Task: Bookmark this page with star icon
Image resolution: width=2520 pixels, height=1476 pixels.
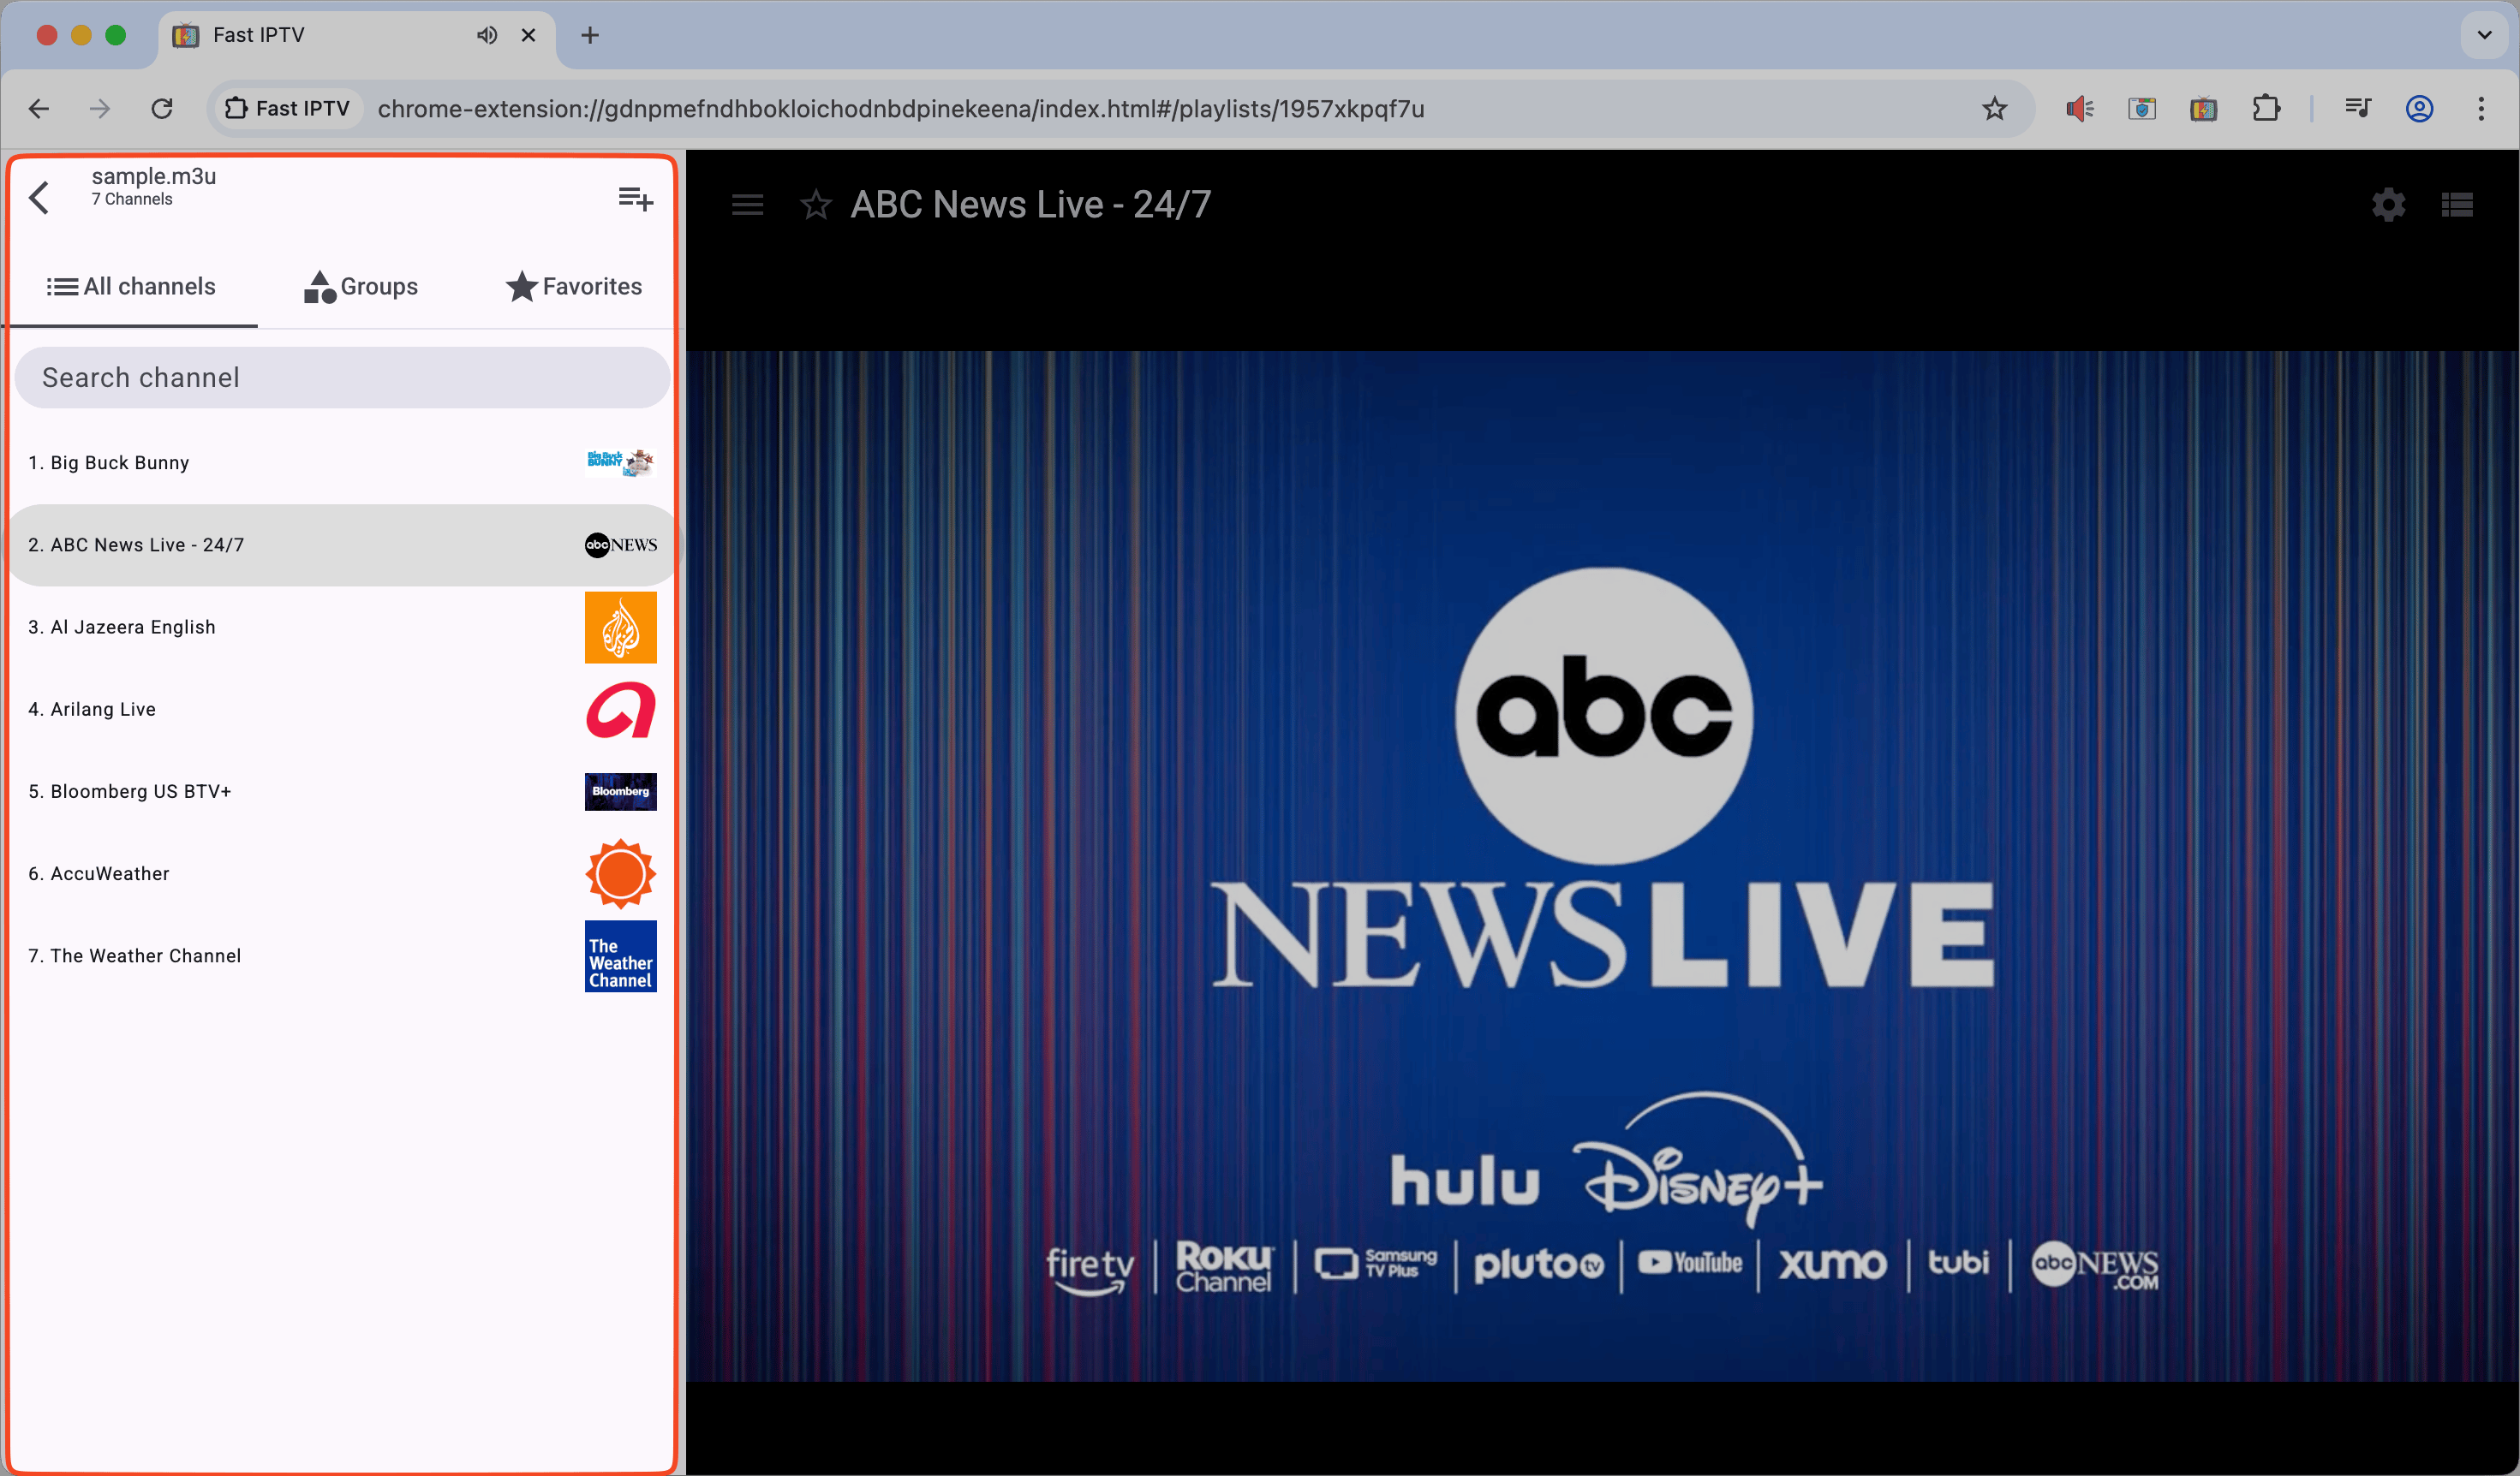Action: 1994,108
